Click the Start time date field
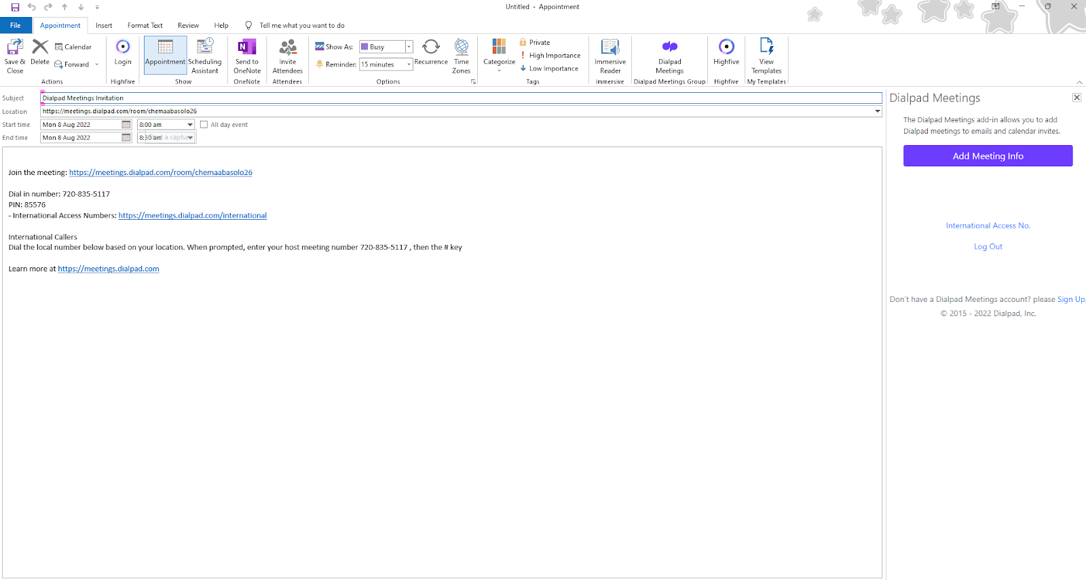1086x580 pixels. tap(81, 125)
